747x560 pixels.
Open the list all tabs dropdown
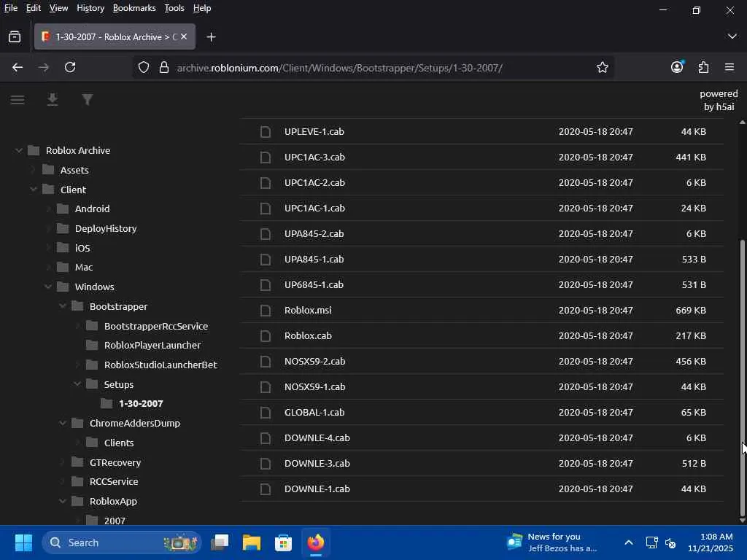[x=732, y=36]
